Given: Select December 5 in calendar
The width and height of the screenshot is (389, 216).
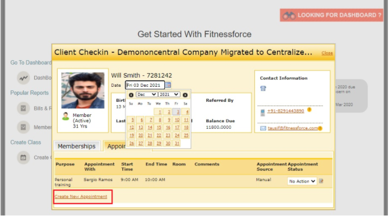Looking at the screenshot, I should [132, 120].
